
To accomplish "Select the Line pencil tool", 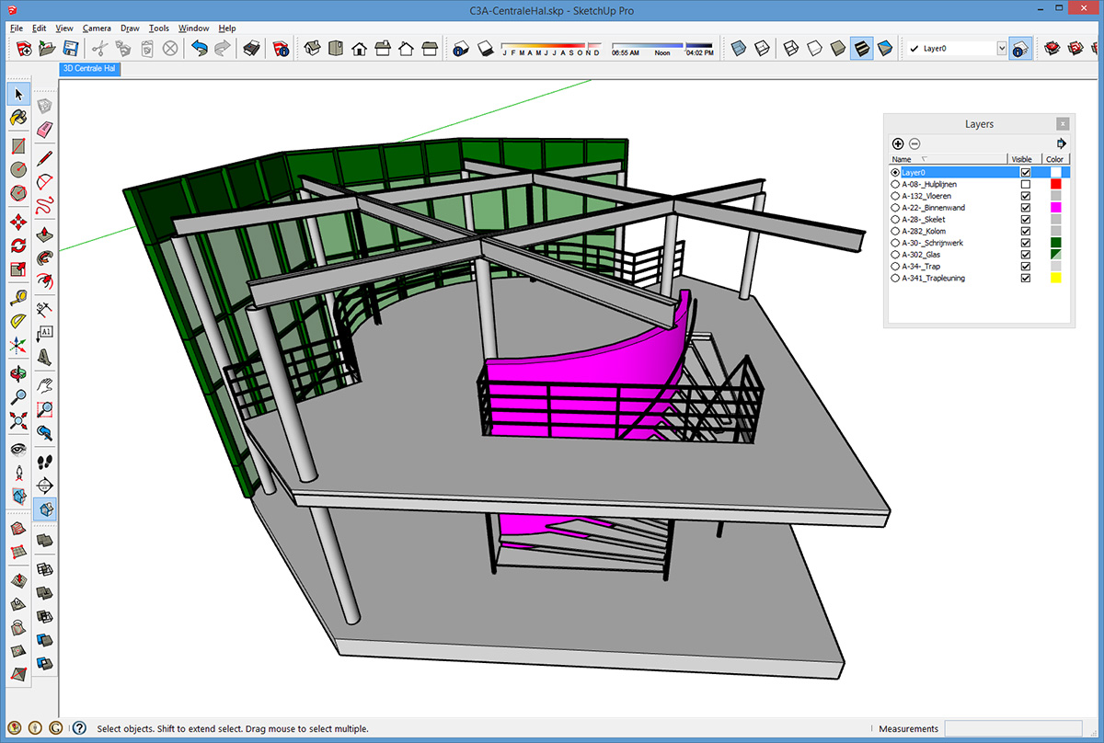I will tap(44, 158).
